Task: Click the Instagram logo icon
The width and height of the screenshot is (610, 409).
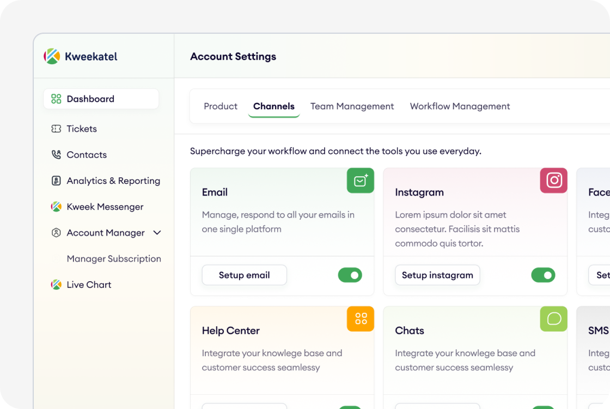Action: point(553,181)
